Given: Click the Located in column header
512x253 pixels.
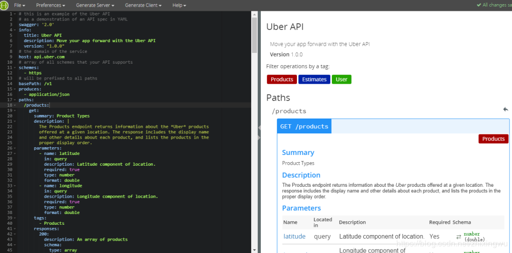Looking at the screenshot, I should click(323, 222).
